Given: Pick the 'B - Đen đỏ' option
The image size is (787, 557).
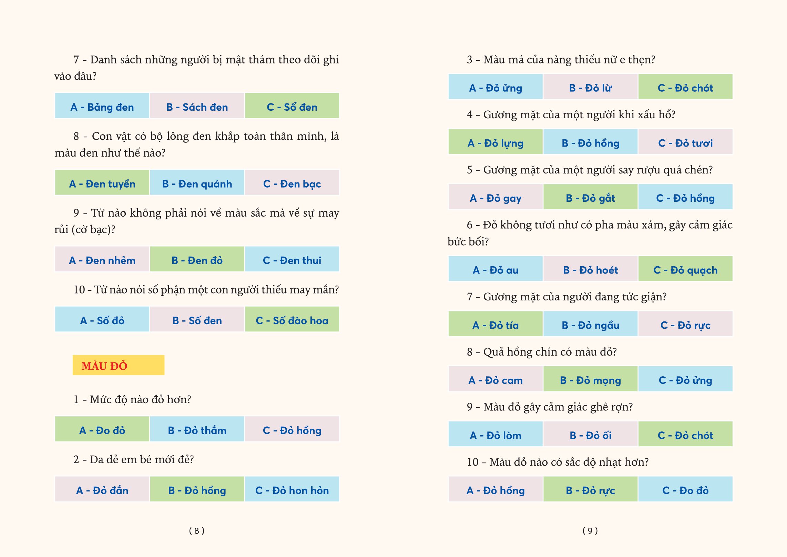Looking at the screenshot, I should (197, 260).
